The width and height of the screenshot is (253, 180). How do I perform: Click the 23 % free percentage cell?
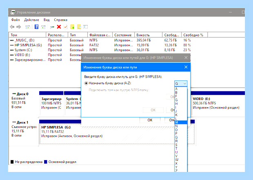pos(187,50)
